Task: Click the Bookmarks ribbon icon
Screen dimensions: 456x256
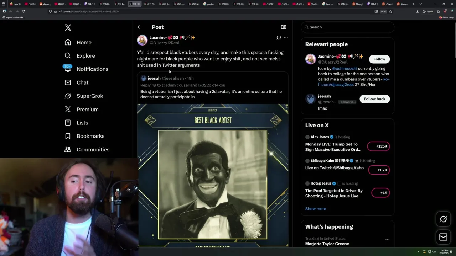Action: tap(68, 136)
